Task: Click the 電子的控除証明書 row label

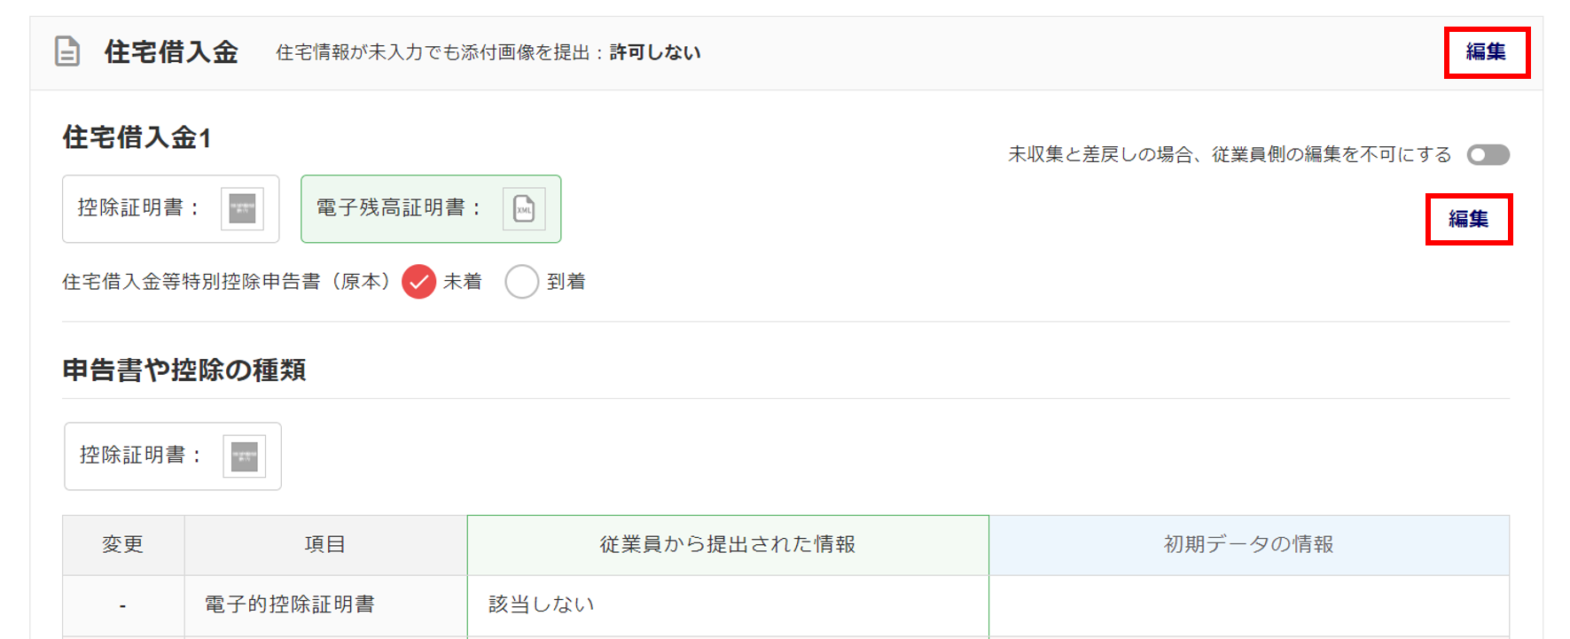Action: click(x=290, y=604)
